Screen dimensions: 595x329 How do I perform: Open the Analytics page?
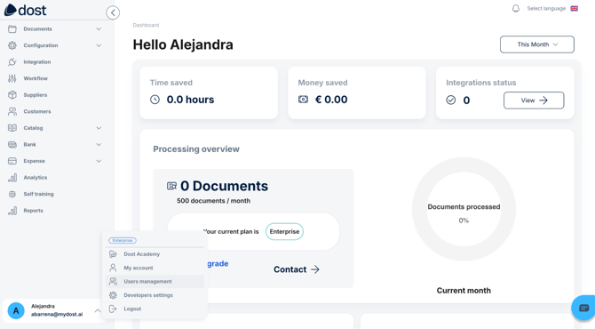point(36,178)
